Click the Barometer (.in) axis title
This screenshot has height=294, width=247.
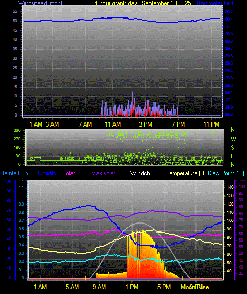click(215, 3)
